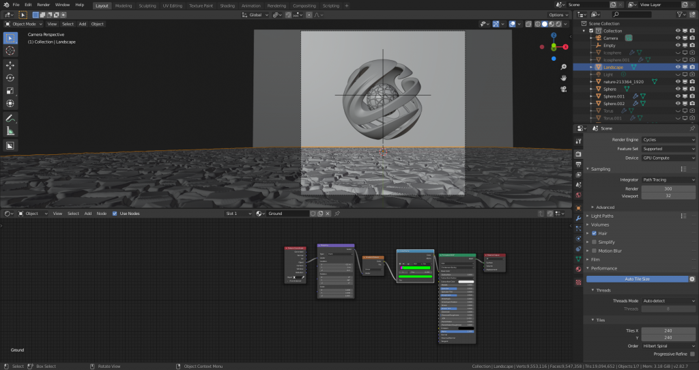The width and height of the screenshot is (699, 370).
Task: Enable the Simplify checkbox
Action: pyautogui.click(x=595, y=242)
